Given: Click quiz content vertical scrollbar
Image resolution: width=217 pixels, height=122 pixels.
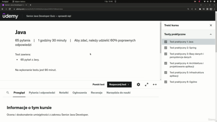Looking at the screenshot, I should [160, 38].
